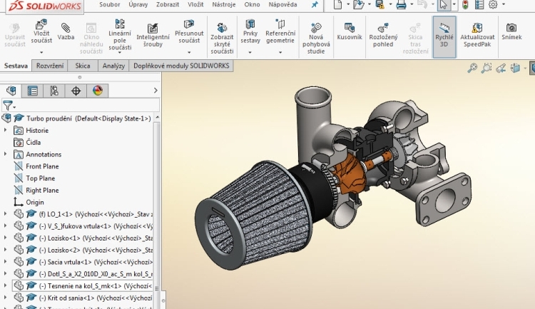Open dropdown arrow under Vložit součást

(41, 52)
